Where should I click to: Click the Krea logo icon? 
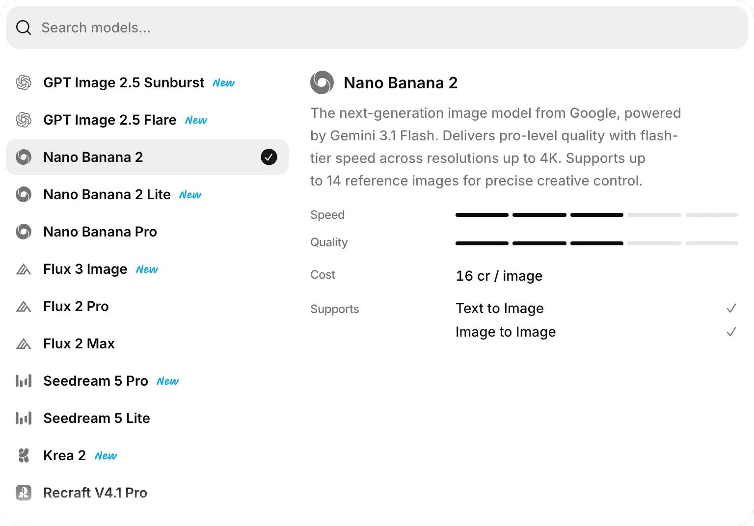pos(24,455)
